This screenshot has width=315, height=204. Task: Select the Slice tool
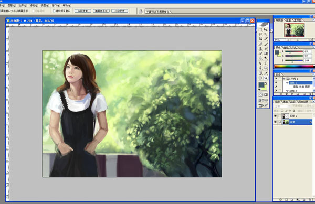tap(266, 39)
